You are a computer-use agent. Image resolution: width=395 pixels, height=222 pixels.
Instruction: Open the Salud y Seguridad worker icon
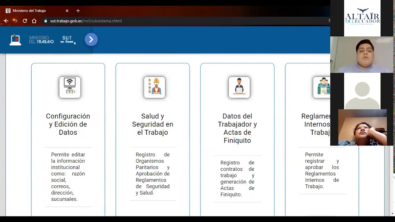[x=155, y=88]
